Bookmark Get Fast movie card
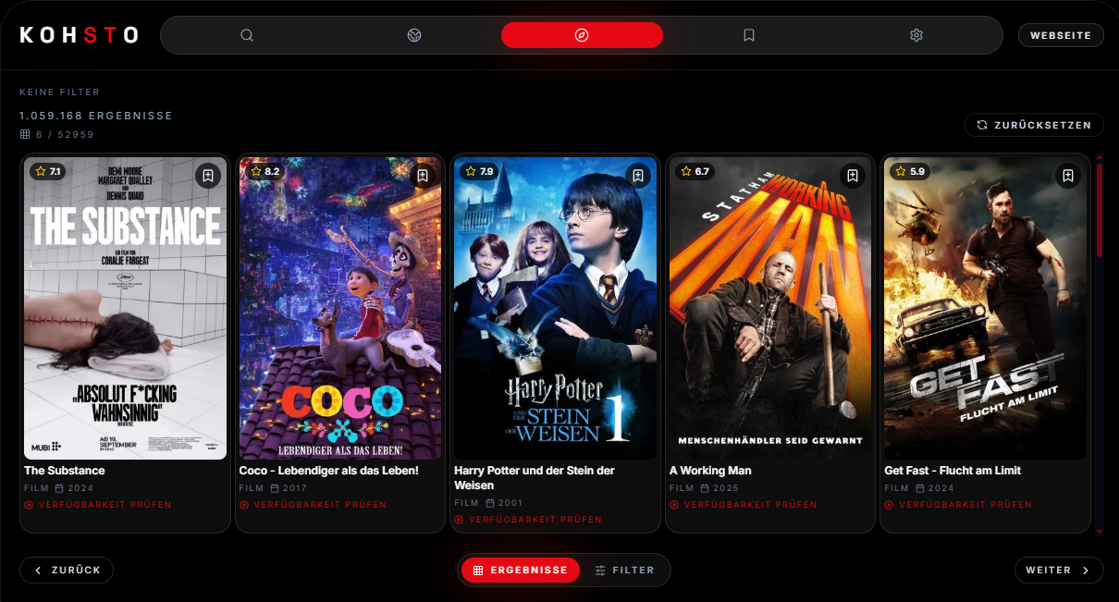This screenshot has width=1119, height=602. (1068, 175)
